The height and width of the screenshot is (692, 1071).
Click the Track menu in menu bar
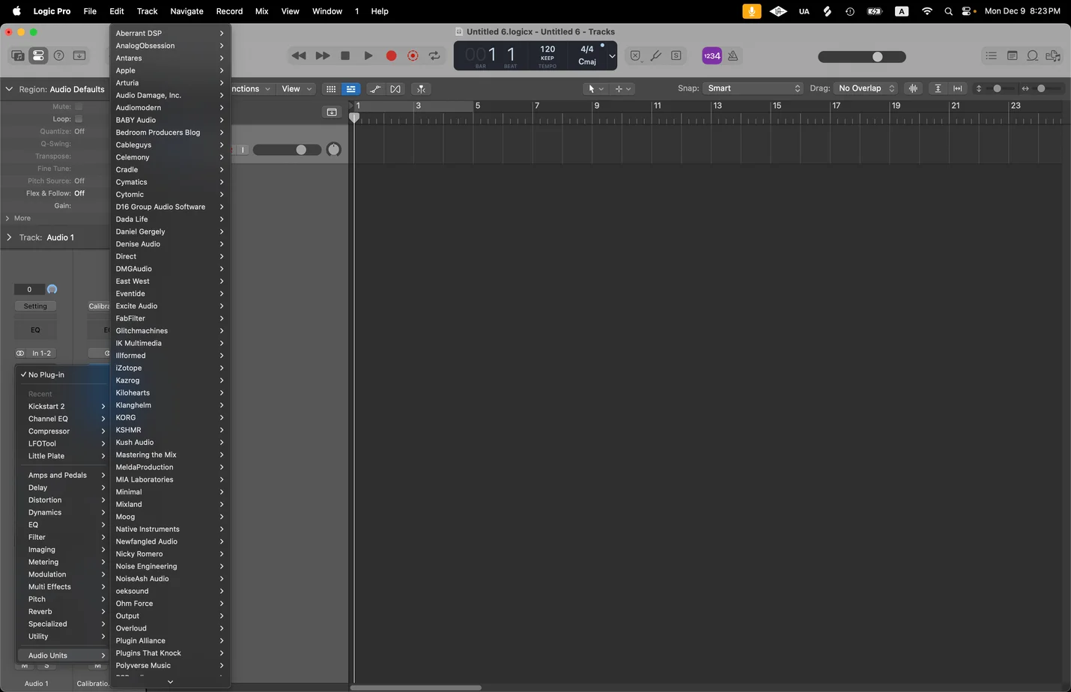pos(147,11)
